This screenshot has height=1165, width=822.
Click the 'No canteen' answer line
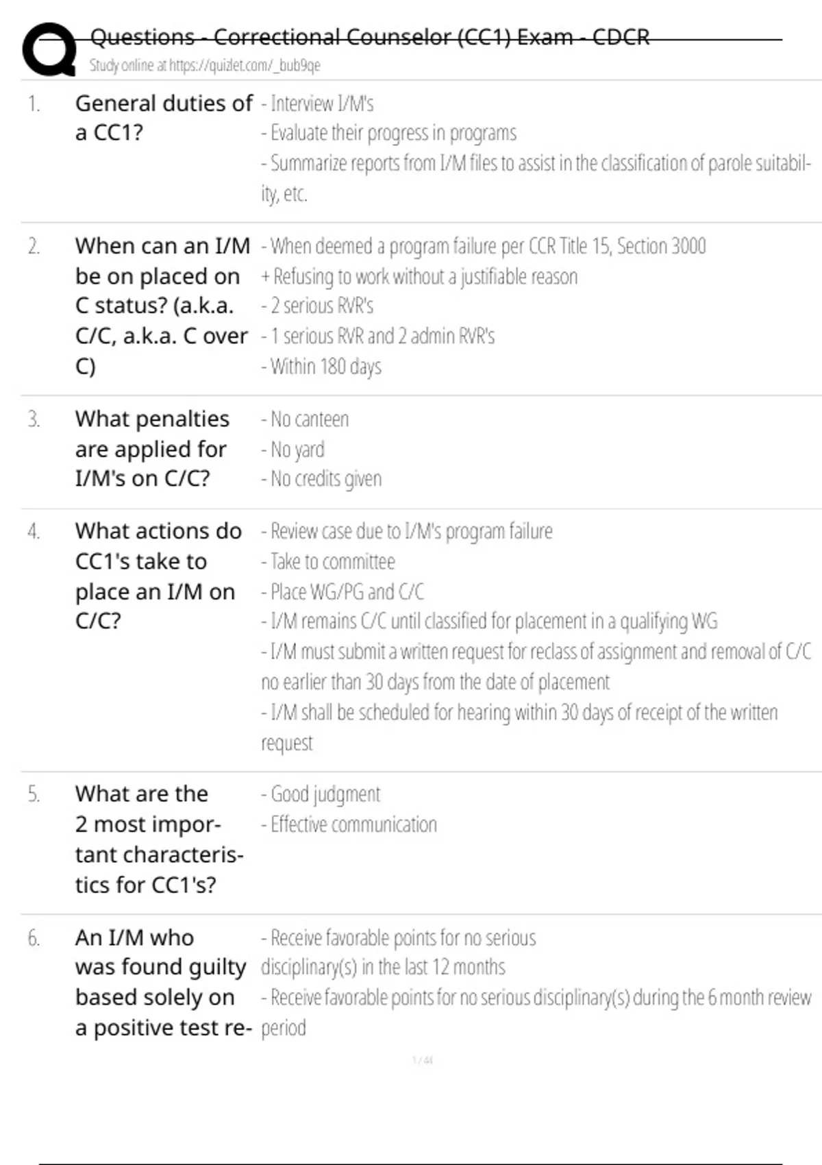pos(305,419)
